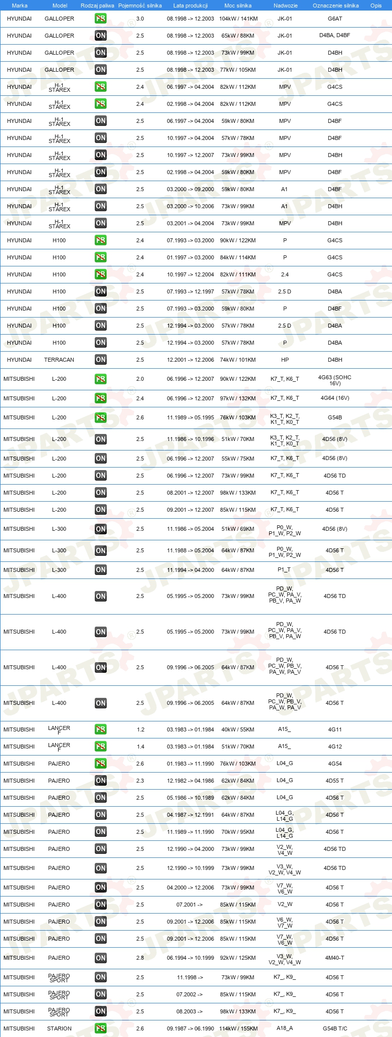
Task: Click diesel icon for H100 07.1993 -> 12.1997
Action: (101, 291)
